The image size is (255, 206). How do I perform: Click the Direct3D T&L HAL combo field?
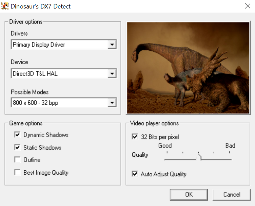click(64, 73)
